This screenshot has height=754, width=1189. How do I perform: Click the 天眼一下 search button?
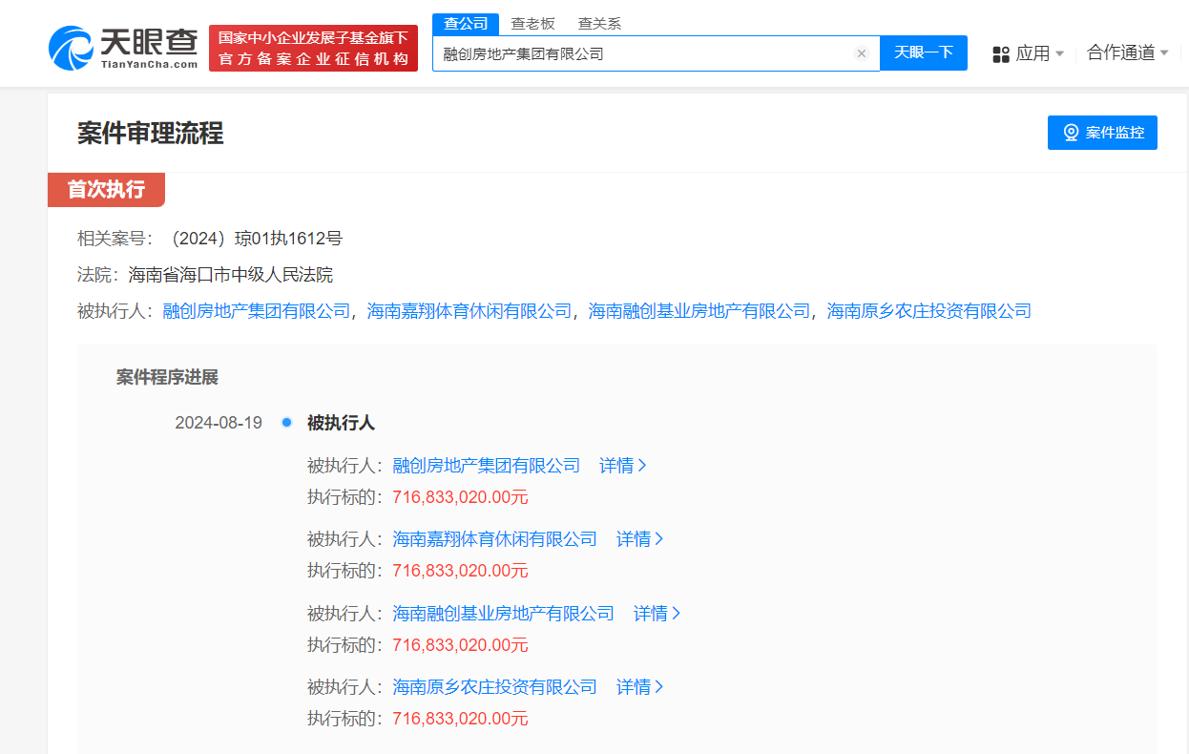pos(923,53)
